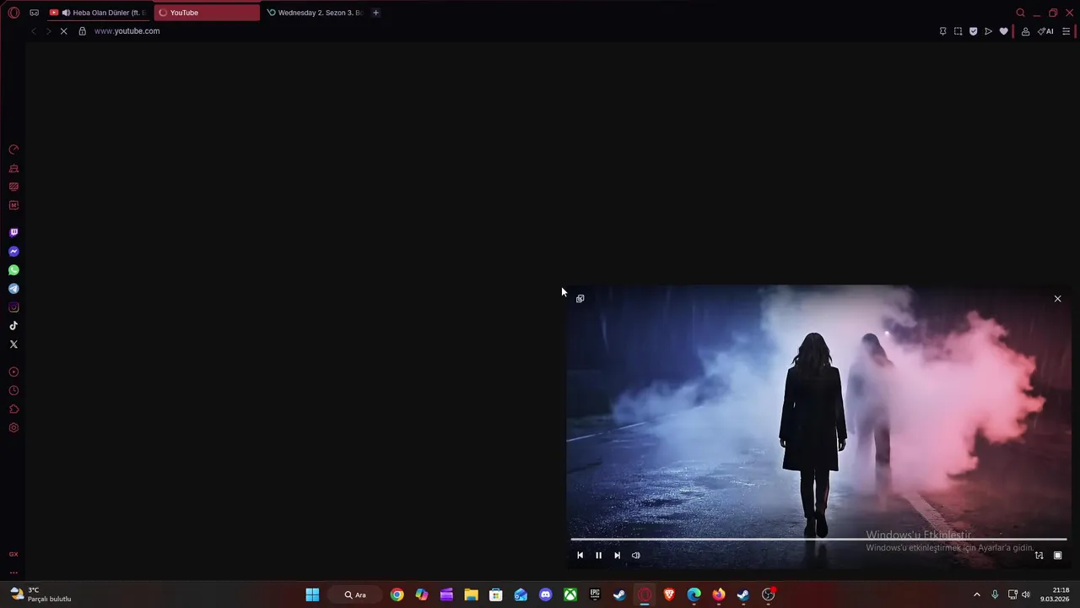
Task: Open the clock and date 21:18
Action: 1056,594
